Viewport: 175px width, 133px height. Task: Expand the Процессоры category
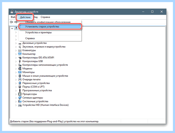(16, 94)
